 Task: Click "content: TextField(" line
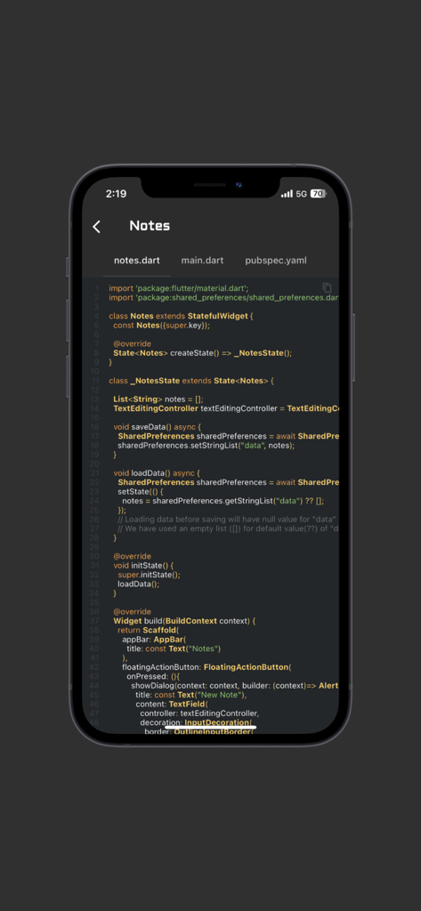pyautogui.click(x=172, y=705)
